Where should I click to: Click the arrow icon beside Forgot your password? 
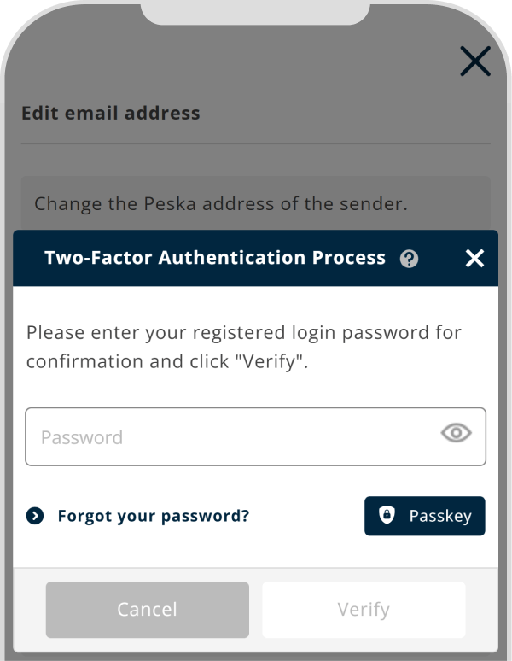point(35,516)
